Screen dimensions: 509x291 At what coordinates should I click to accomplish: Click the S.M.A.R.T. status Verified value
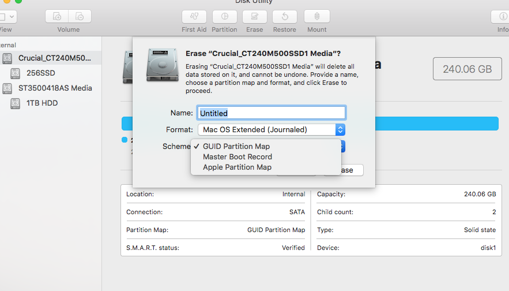(293, 248)
